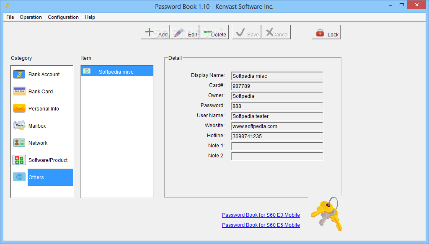
Task: Choose the Network category label
Action: pyautogui.click(x=38, y=143)
